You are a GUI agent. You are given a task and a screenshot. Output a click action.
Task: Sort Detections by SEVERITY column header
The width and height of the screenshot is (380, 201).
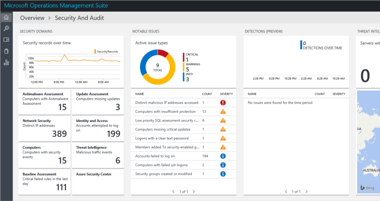[x=339, y=94]
